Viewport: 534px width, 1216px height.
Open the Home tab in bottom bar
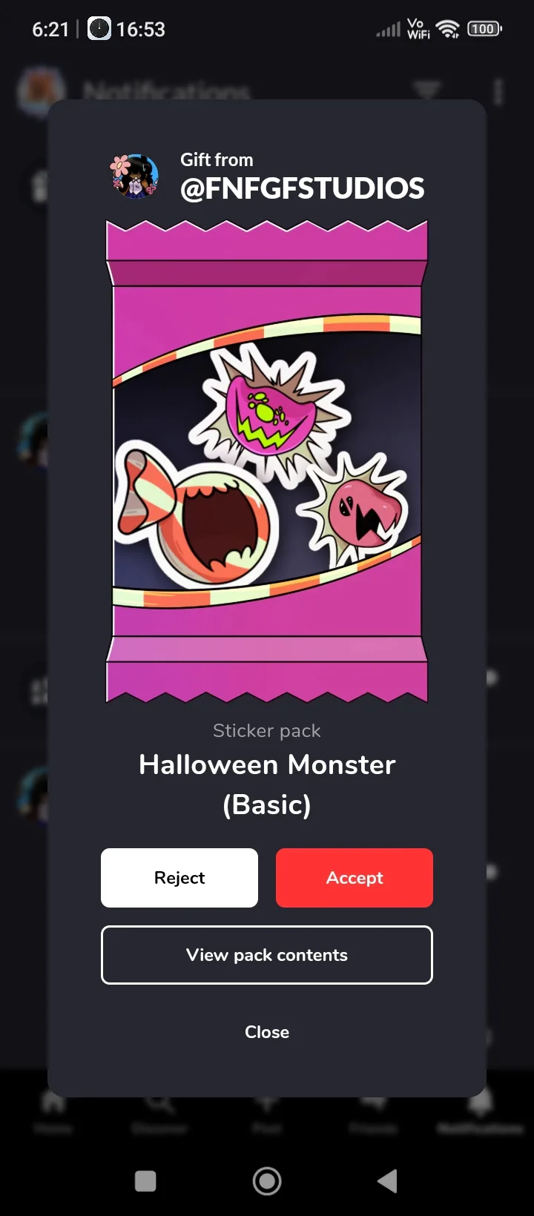pyautogui.click(x=53, y=1112)
